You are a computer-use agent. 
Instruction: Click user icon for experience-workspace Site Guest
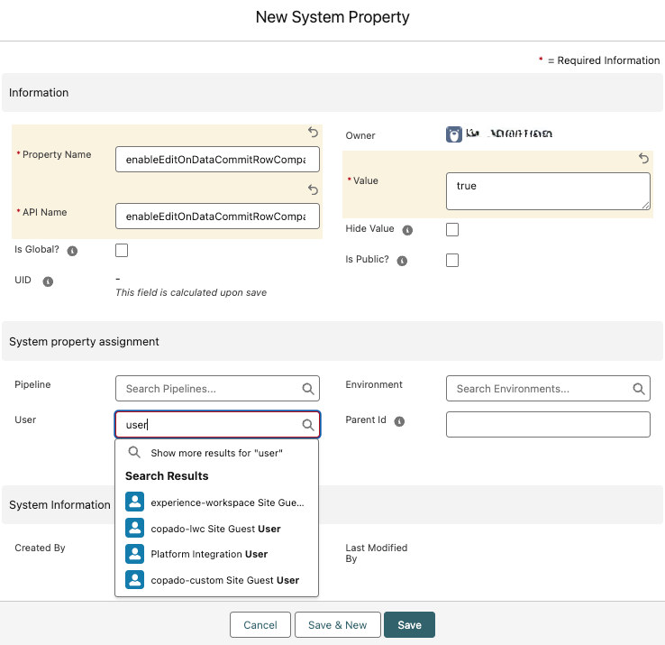(x=135, y=502)
